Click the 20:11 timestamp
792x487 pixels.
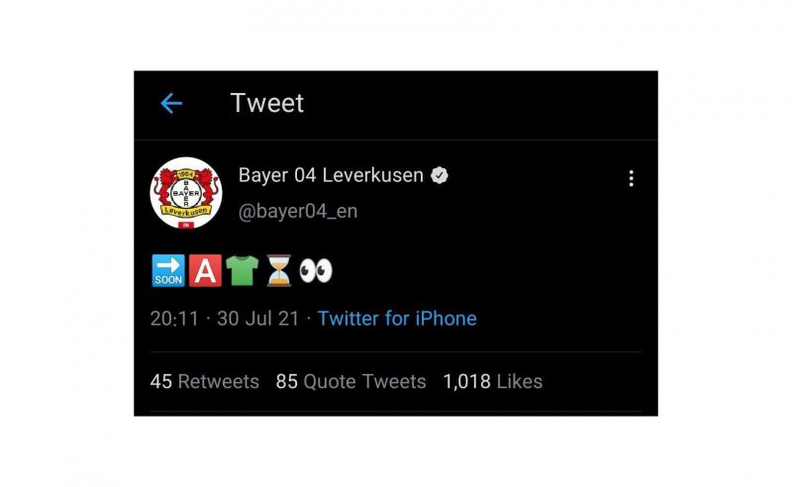[172, 319]
